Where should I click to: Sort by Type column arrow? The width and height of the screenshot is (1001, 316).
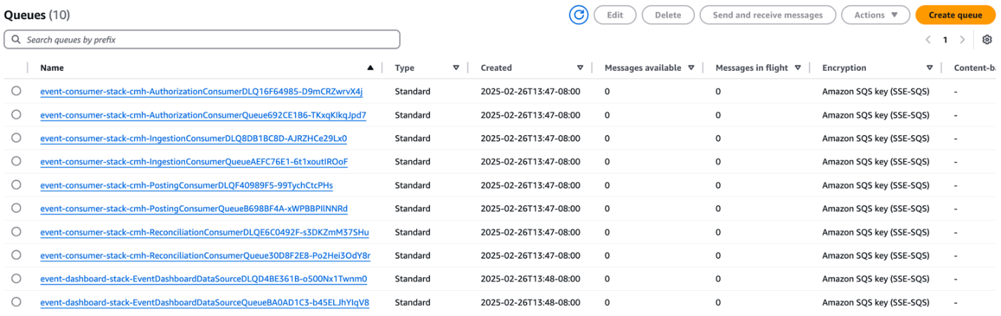[456, 68]
